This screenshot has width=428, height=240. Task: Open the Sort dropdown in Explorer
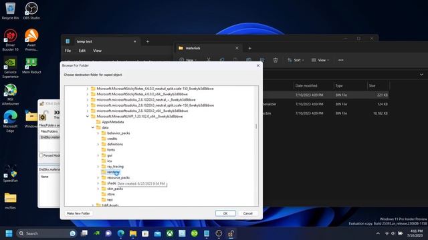pyautogui.click(x=296, y=60)
